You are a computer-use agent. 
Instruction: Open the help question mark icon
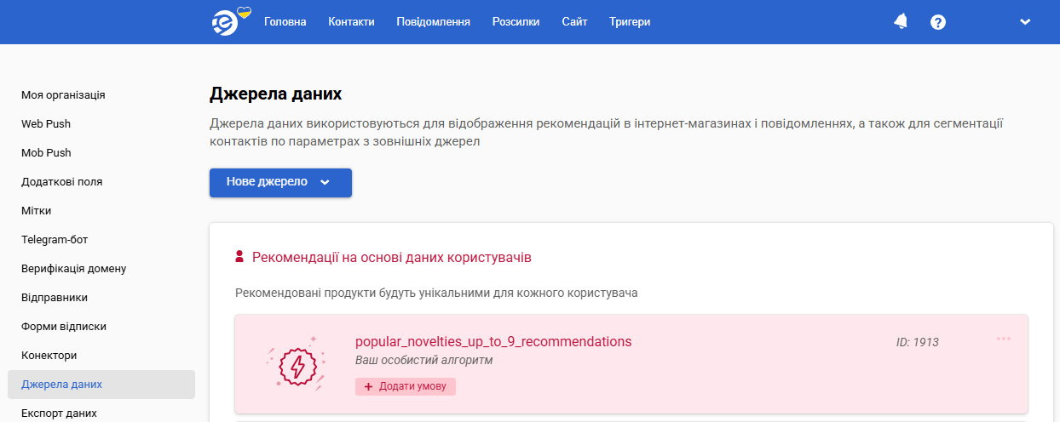(x=938, y=22)
